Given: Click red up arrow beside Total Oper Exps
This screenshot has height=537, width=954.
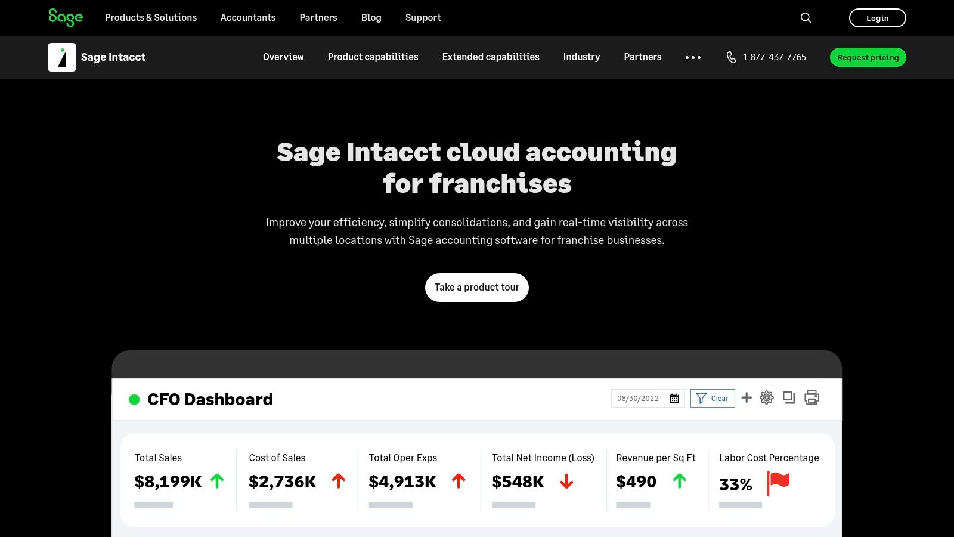Looking at the screenshot, I should tap(459, 481).
